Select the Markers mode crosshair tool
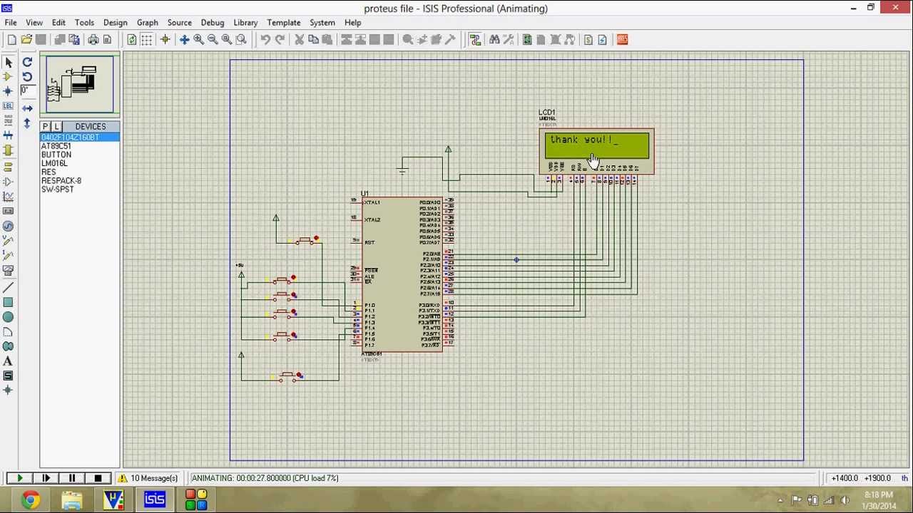Screen dimensions: 913x513 pos(8,390)
